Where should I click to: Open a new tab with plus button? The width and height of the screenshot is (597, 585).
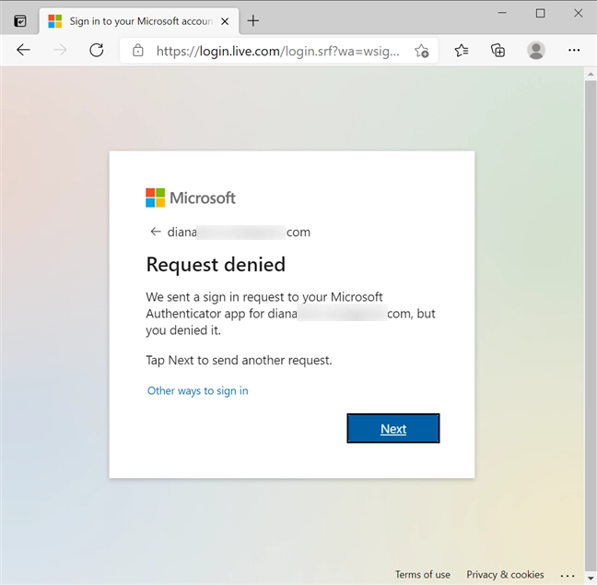tap(253, 20)
